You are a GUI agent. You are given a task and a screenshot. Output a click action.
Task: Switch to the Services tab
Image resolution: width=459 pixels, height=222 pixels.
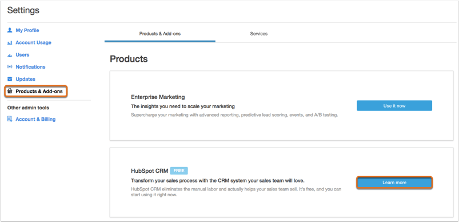coord(259,34)
